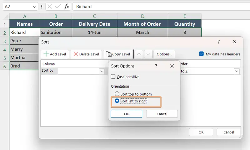The height and width of the screenshot is (150, 250).
Task: Click the Delete Level button
Action: (x=86, y=54)
